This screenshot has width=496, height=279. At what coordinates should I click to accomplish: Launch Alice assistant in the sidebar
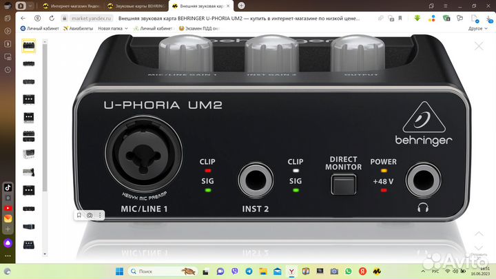pos(8,243)
